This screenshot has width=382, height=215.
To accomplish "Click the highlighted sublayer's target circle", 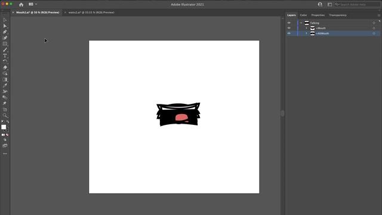I will coord(374,33).
